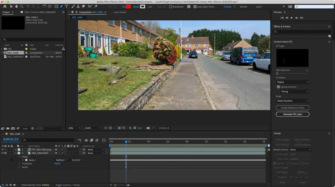Select the Hand tool
Image resolution: width=335 pixels, height=187 pixels.
(16, 6)
